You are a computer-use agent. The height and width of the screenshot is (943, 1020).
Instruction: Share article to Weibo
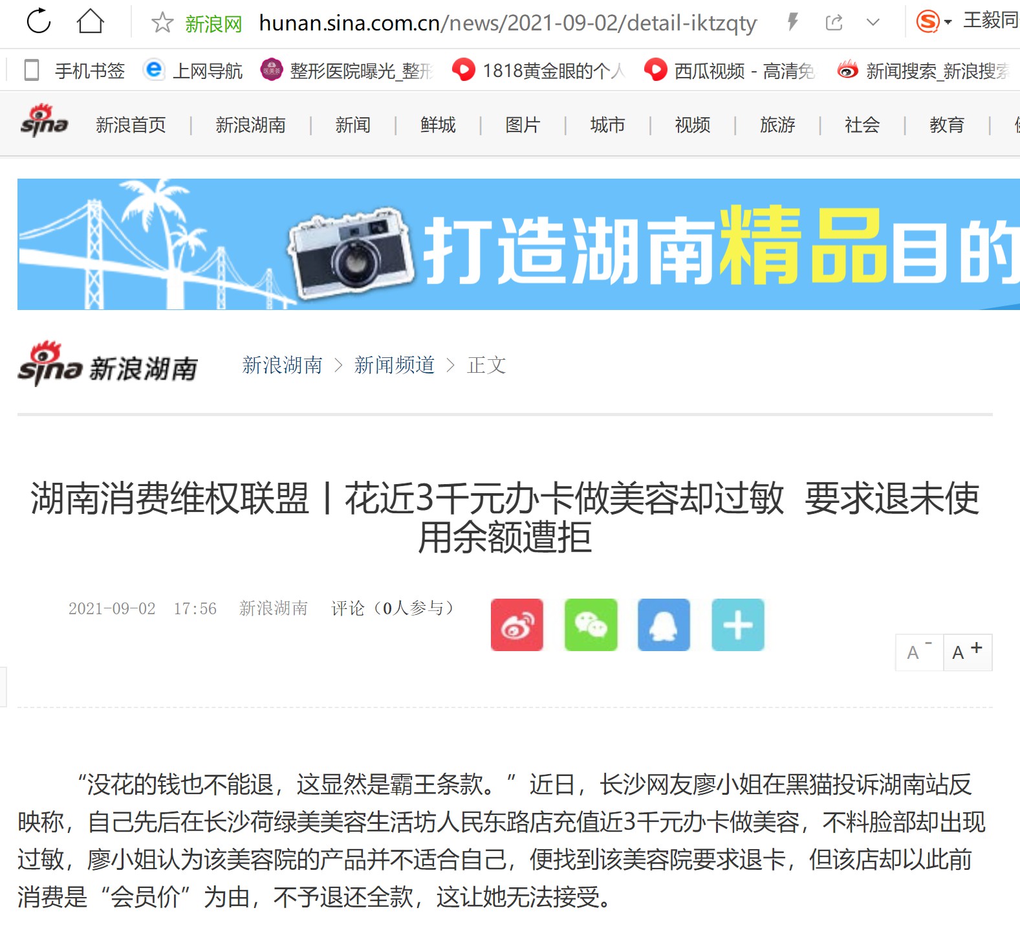517,625
